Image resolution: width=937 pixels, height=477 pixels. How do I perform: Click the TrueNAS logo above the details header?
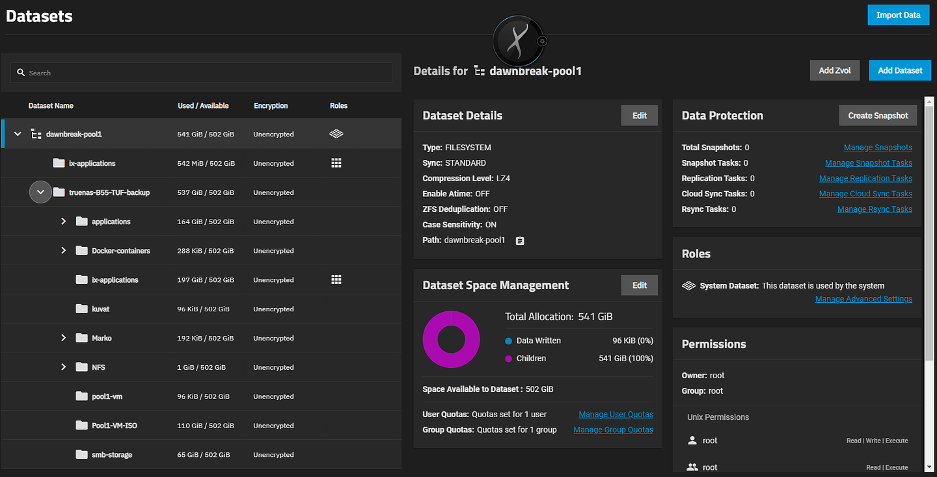pyautogui.click(x=518, y=40)
